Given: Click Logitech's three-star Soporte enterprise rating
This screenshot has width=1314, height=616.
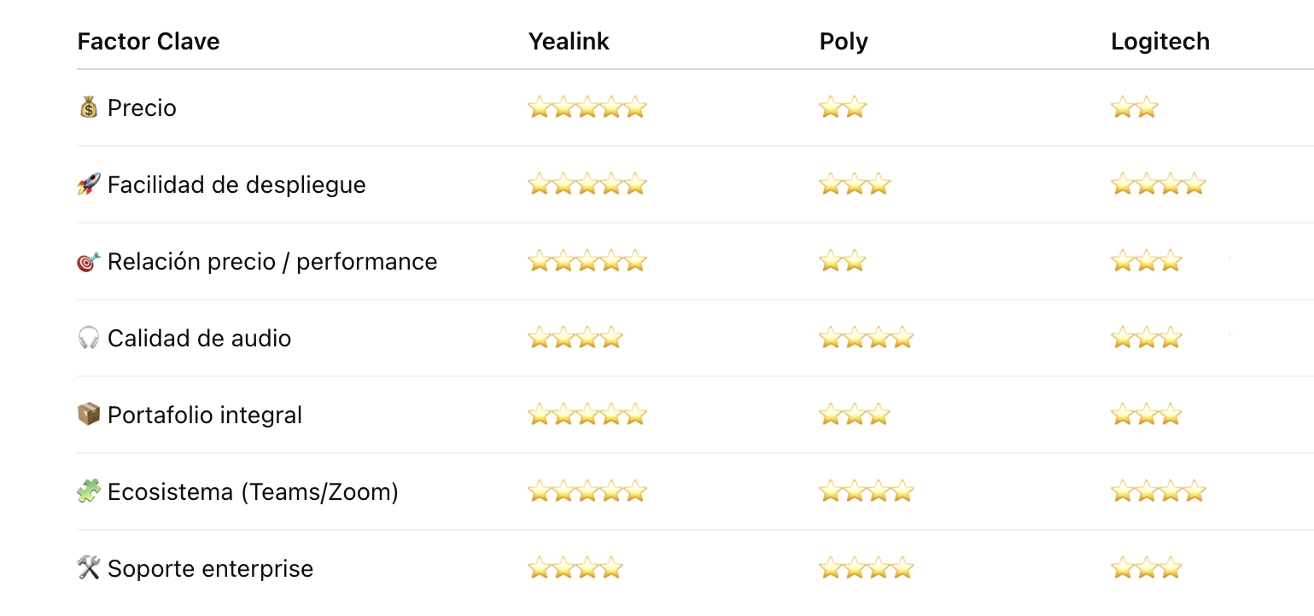Looking at the screenshot, I should [1146, 568].
